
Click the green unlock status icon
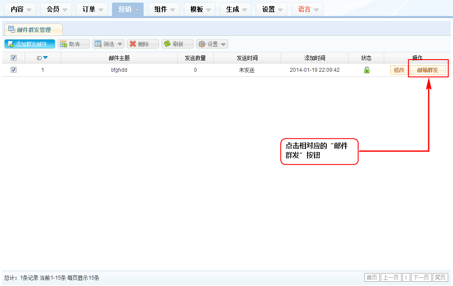pos(366,70)
